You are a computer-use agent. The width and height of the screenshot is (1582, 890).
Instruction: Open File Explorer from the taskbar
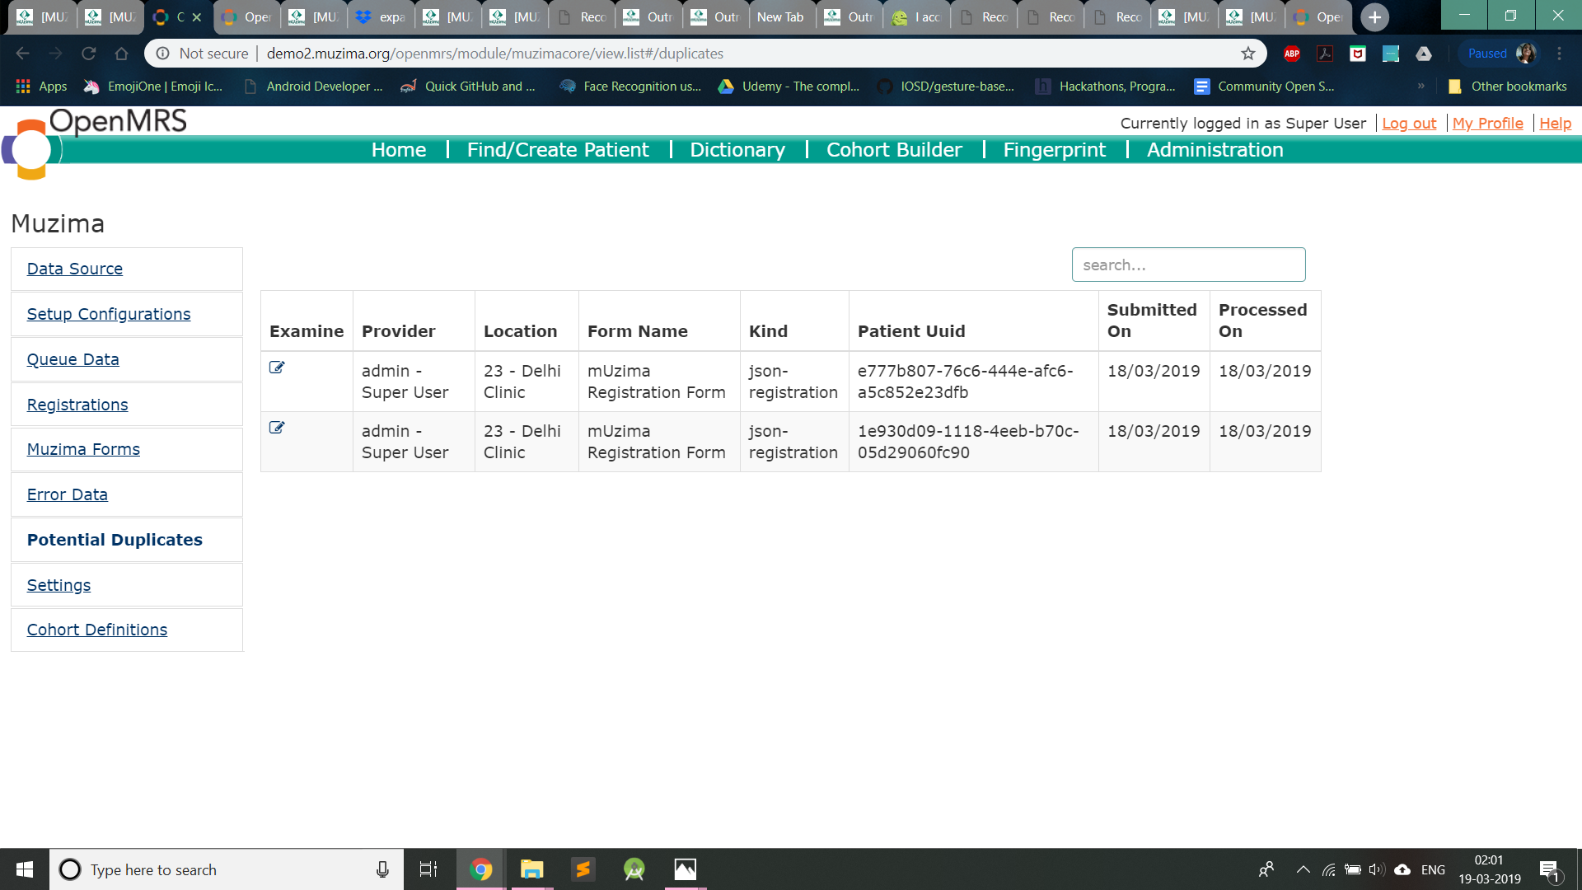tap(532, 869)
